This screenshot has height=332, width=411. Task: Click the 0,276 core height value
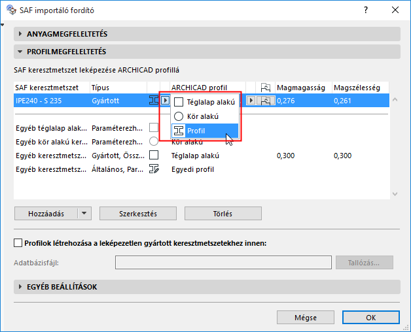286,101
